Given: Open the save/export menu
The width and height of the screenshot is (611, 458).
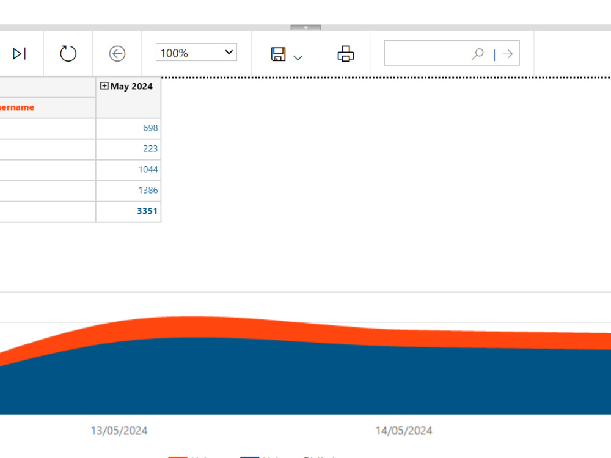Looking at the screenshot, I should 278,54.
